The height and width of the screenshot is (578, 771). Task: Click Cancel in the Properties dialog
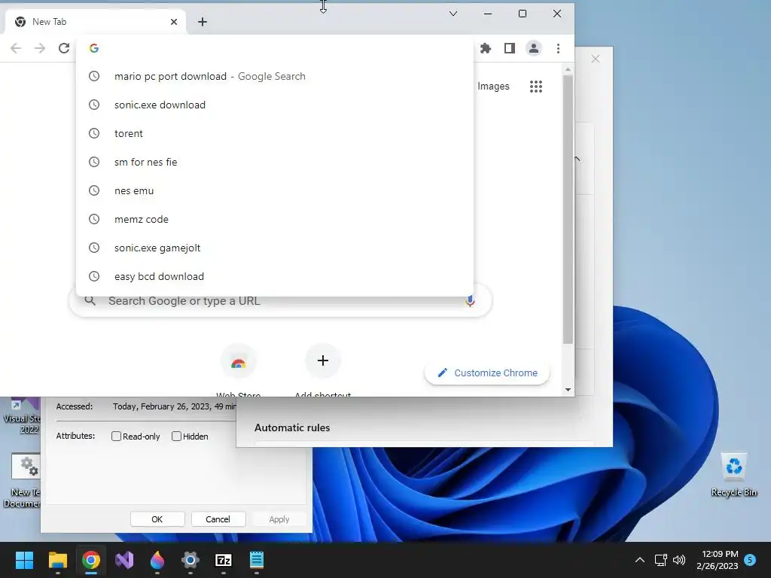(218, 519)
